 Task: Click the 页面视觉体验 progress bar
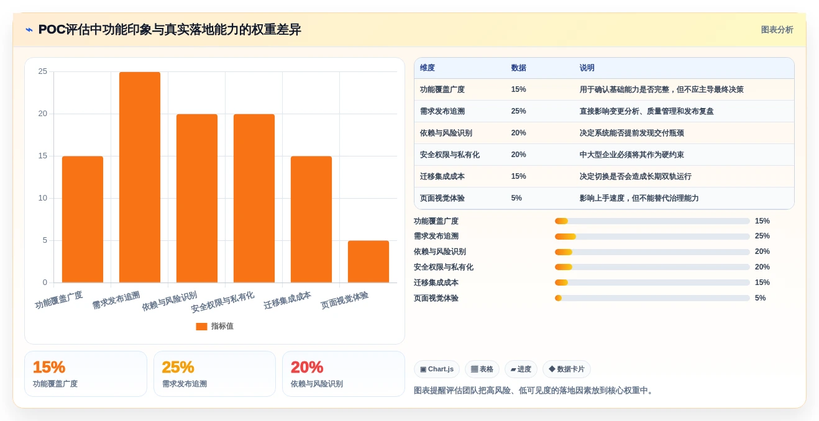[652, 298]
